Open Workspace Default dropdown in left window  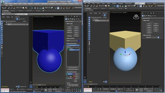[x=22, y=14]
